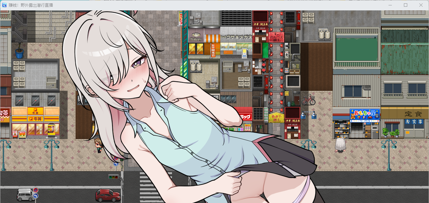Image resolution: width=429 pixels, height=203 pixels.
Task: Maximize the game window
Action: (406, 5)
